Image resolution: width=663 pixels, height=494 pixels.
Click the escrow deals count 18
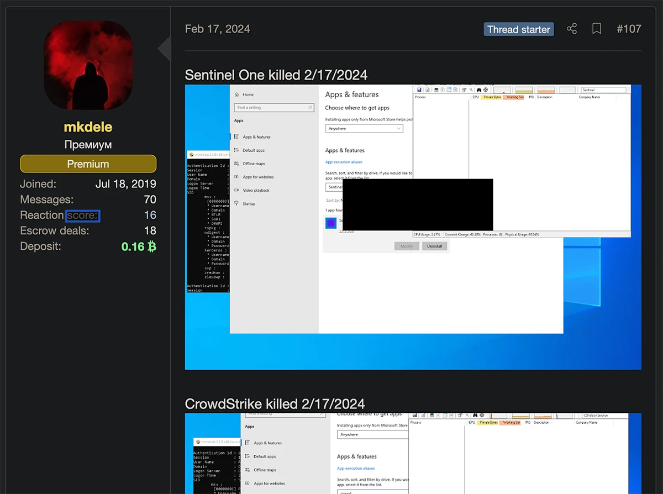[150, 230]
